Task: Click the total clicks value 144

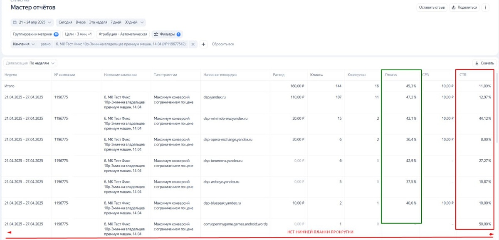Action: 338,86
